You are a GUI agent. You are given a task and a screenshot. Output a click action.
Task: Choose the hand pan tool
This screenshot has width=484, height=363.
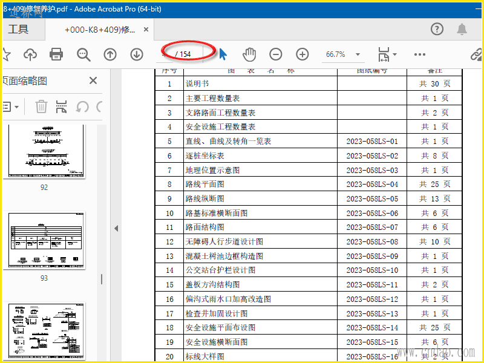coord(249,54)
